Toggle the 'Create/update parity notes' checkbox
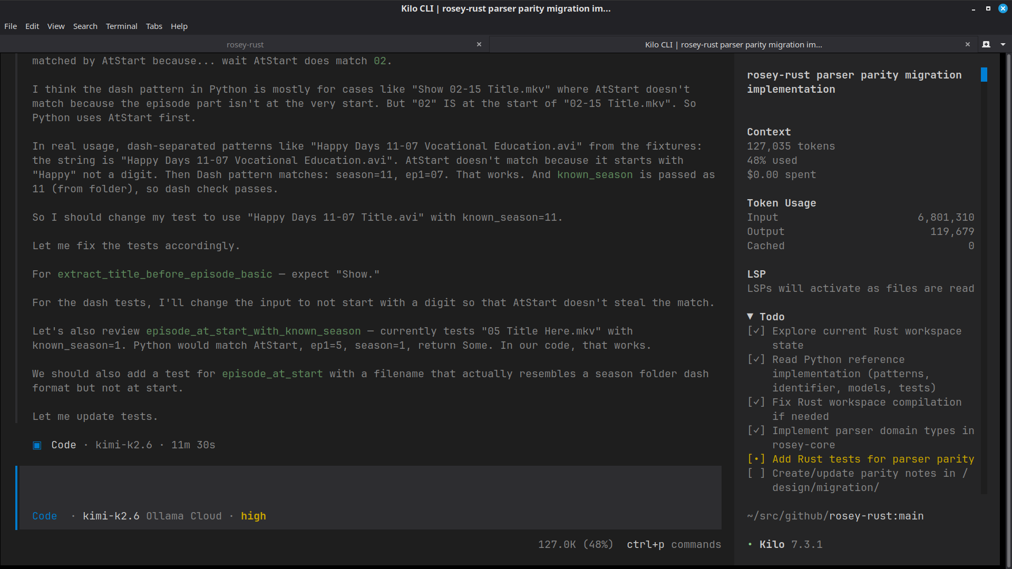1012x569 pixels. point(756,474)
